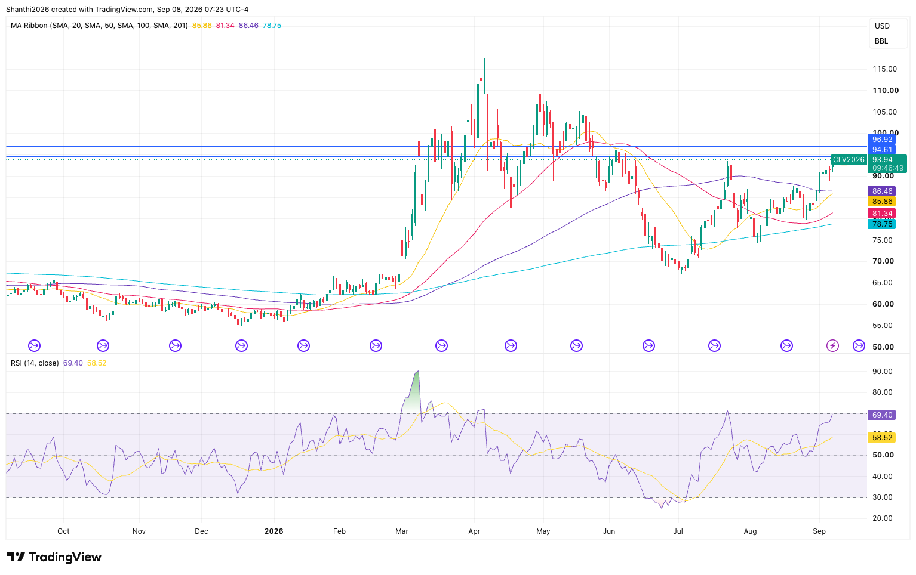This screenshot has width=916, height=575.
Task: Click the RSI (14, close) indicator title
Action: pos(35,363)
